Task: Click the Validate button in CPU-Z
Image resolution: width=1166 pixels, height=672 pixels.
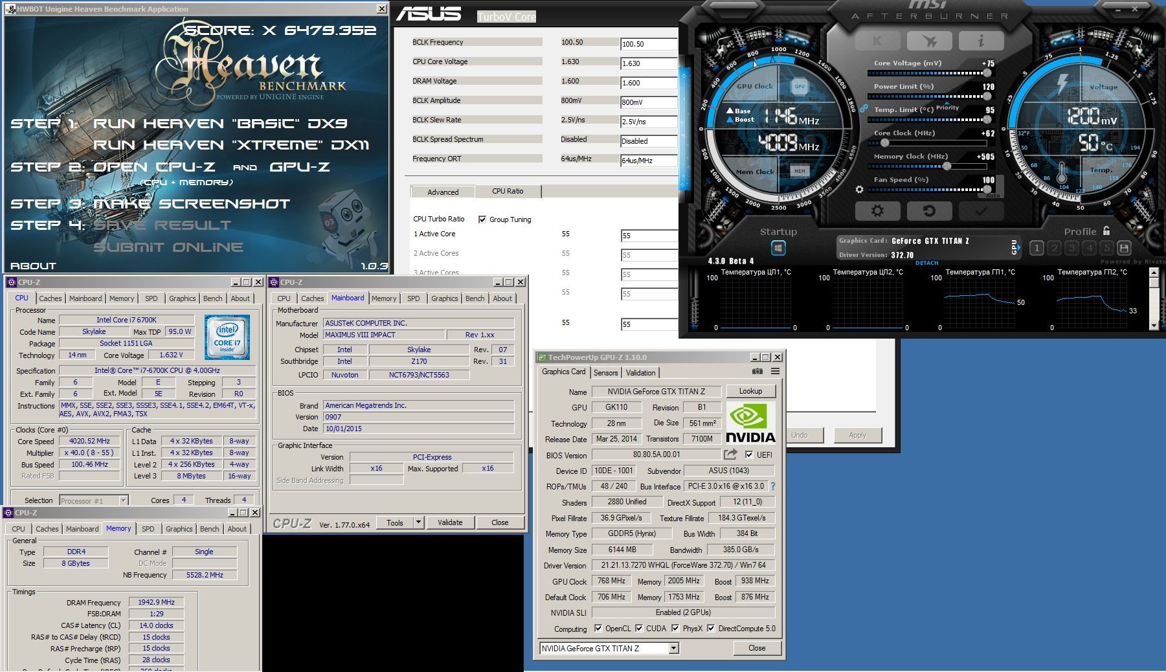Action: click(450, 522)
